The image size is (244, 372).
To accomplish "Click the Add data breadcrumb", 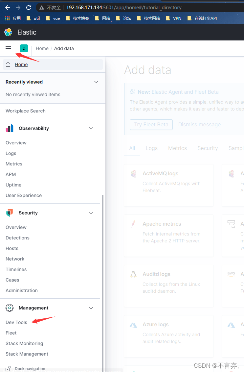I will pyautogui.click(x=64, y=48).
